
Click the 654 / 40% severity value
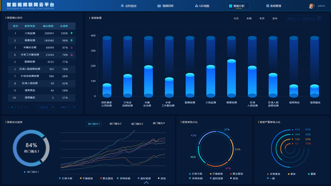coord(302,130)
